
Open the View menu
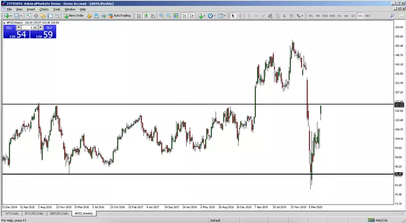coord(19,10)
